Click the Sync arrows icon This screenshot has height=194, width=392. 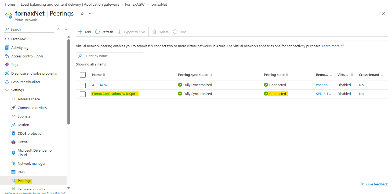tap(175, 32)
